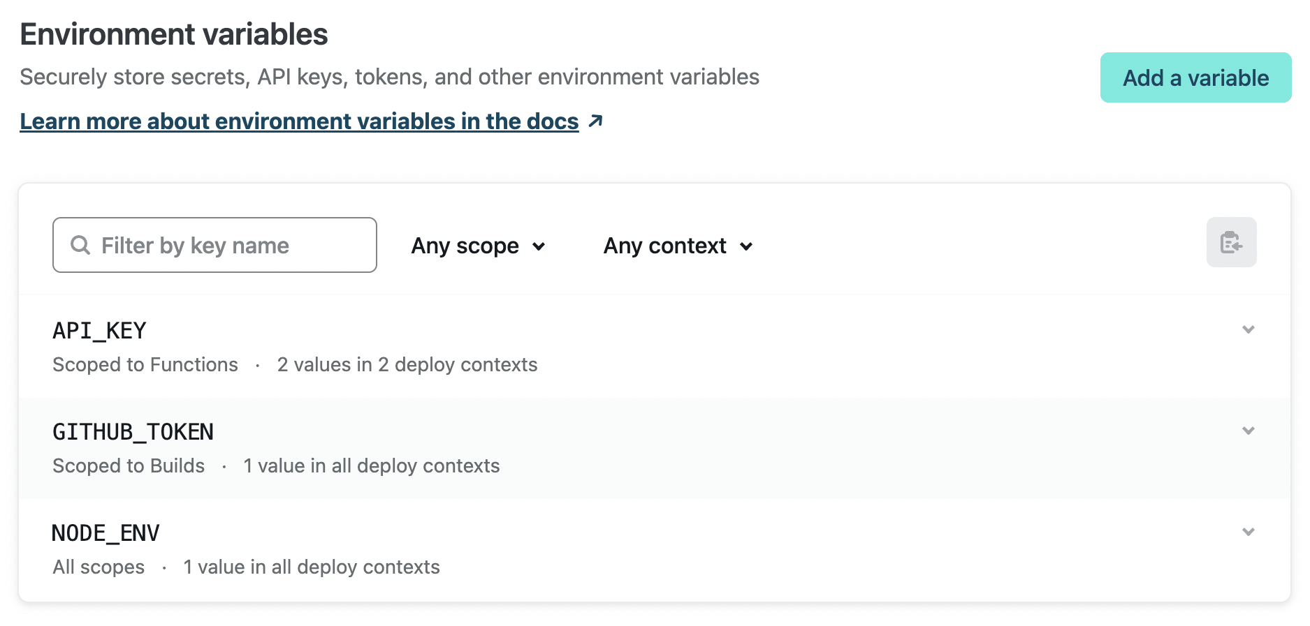Viewport: 1310px width, 626px height.
Task: Select the API_KEY variable name
Action: (x=99, y=331)
